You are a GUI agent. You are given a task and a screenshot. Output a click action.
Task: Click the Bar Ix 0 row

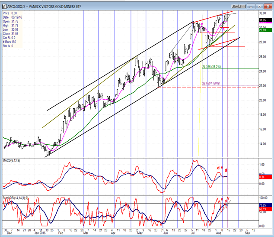[8, 46]
